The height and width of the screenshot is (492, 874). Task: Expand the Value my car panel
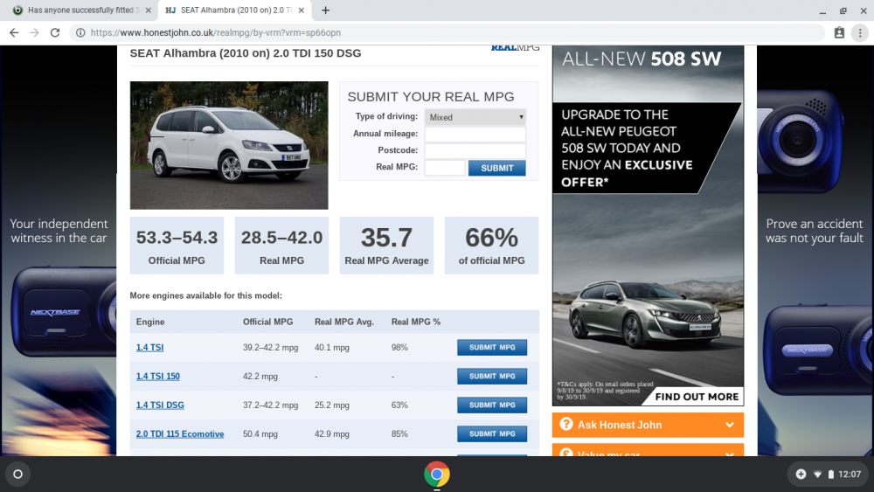(x=648, y=450)
